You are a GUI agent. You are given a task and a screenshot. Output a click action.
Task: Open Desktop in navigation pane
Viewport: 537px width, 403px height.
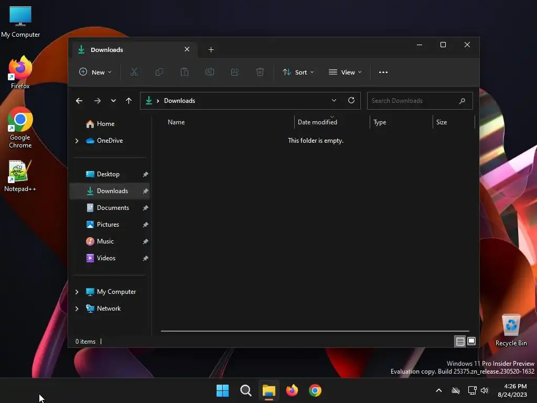click(110, 174)
